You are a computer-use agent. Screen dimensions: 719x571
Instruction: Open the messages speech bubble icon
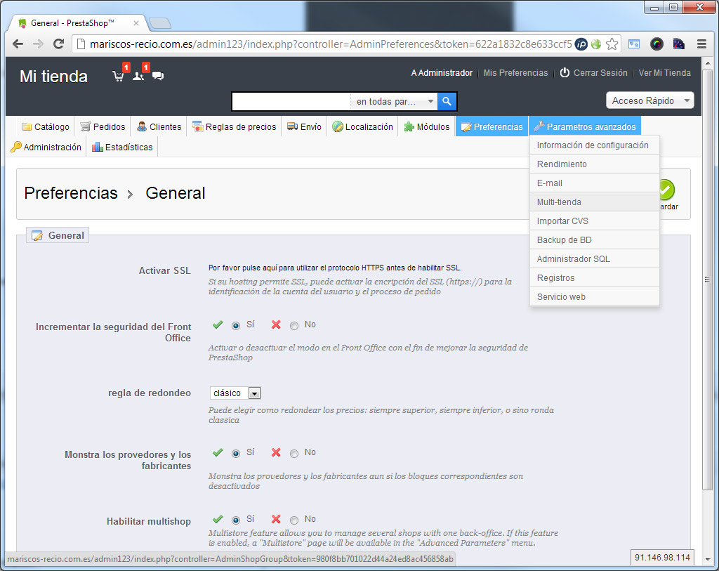[158, 76]
